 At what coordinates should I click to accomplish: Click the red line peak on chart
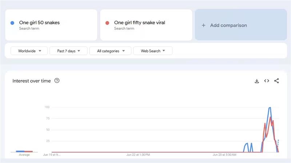point(271,118)
